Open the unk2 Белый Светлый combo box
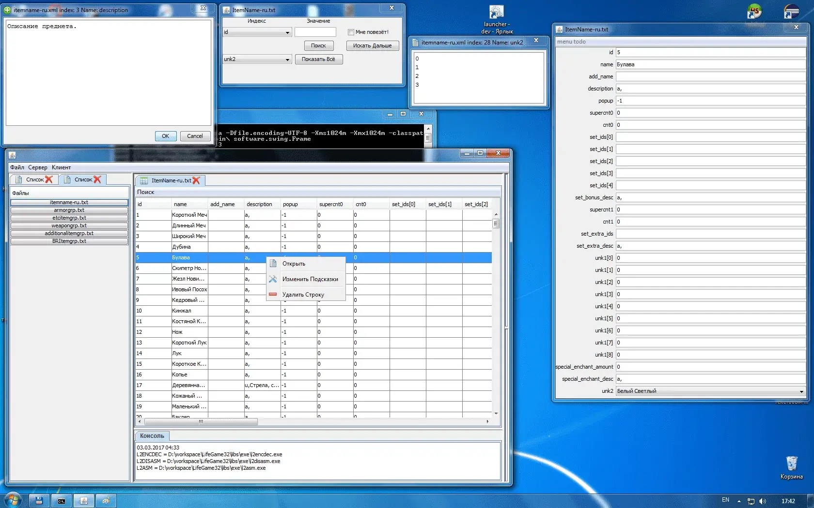The image size is (814, 508). [x=711, y=391]
